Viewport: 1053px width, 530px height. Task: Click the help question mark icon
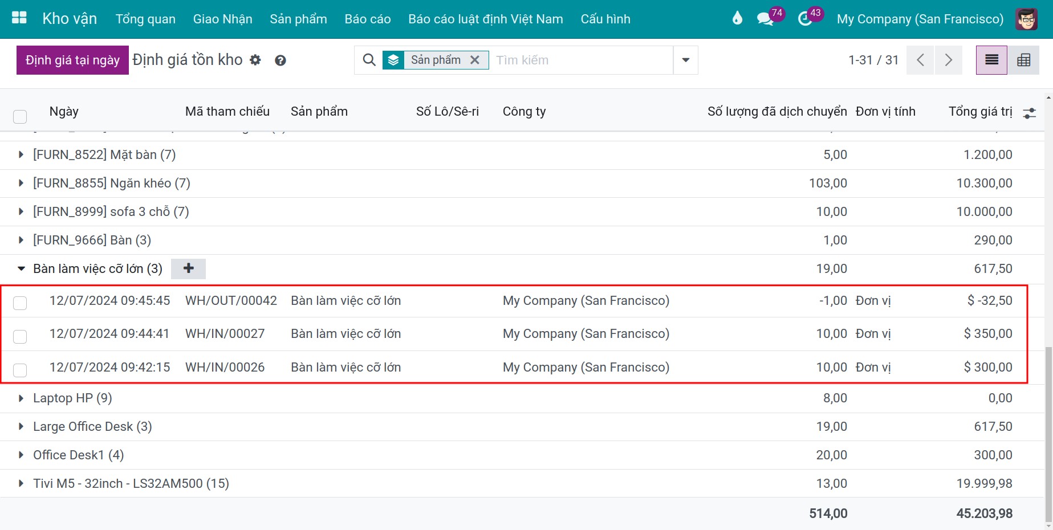click(280, 60)
